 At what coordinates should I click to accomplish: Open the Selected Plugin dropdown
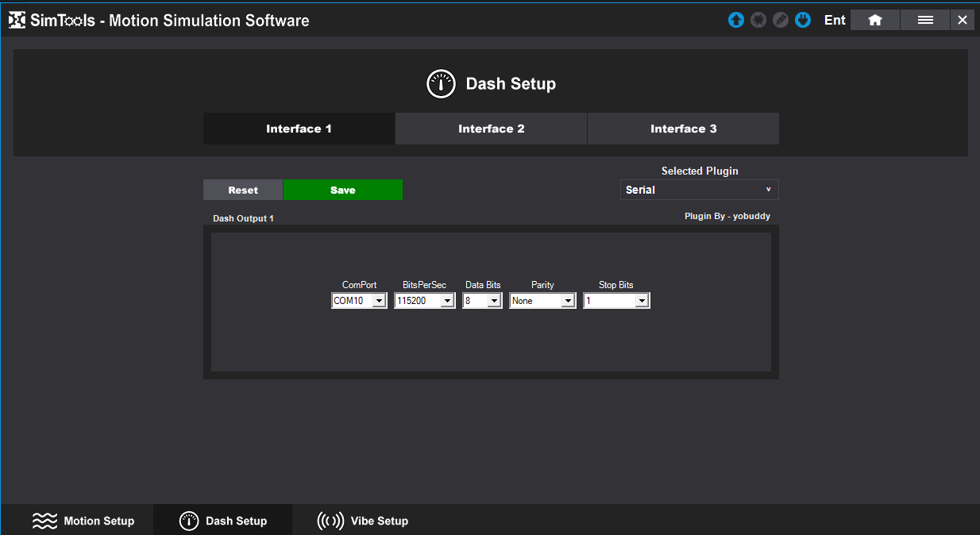pyautogui.click(x=700, y=190)
